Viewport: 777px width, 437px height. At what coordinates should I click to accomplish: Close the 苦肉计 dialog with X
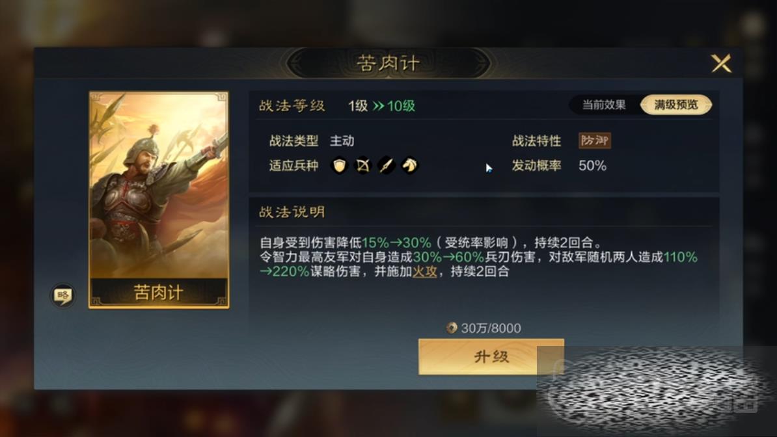click(x=721, y=64)
